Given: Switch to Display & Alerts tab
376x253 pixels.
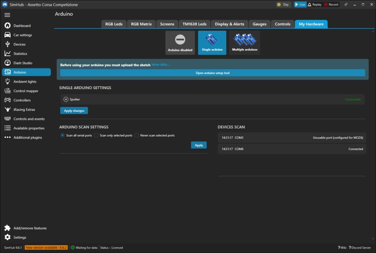Looking at the screenshot, I should pos(229,24).
